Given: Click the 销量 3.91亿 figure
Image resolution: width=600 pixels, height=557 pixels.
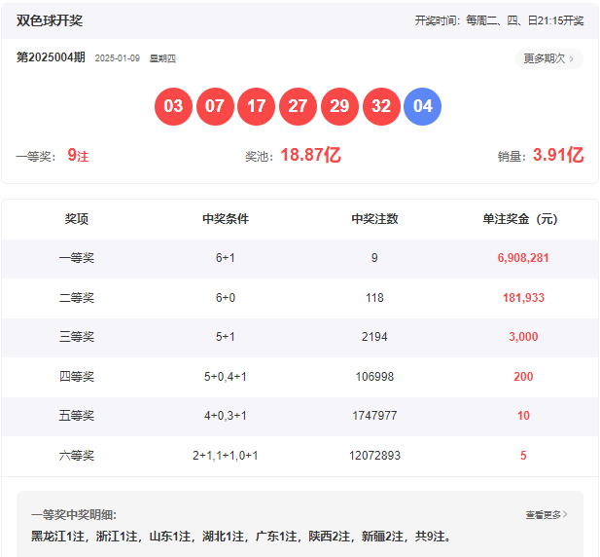Looking at the screenshot, I should (x=557, y=155).
